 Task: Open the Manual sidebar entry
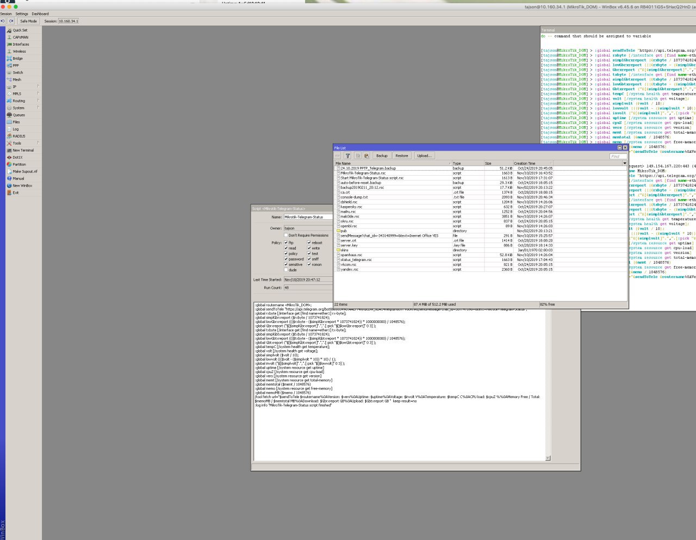tap(18, 179)
